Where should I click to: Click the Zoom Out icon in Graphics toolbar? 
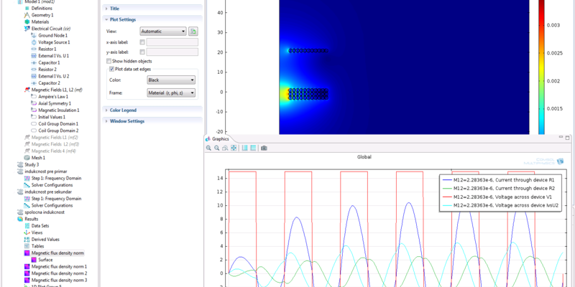(216, 148)
